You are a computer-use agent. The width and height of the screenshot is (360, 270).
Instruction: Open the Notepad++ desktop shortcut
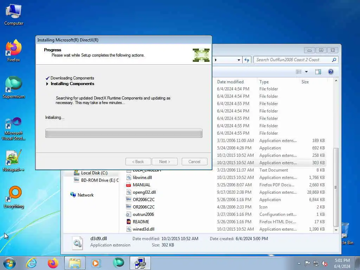pos(14,161)
